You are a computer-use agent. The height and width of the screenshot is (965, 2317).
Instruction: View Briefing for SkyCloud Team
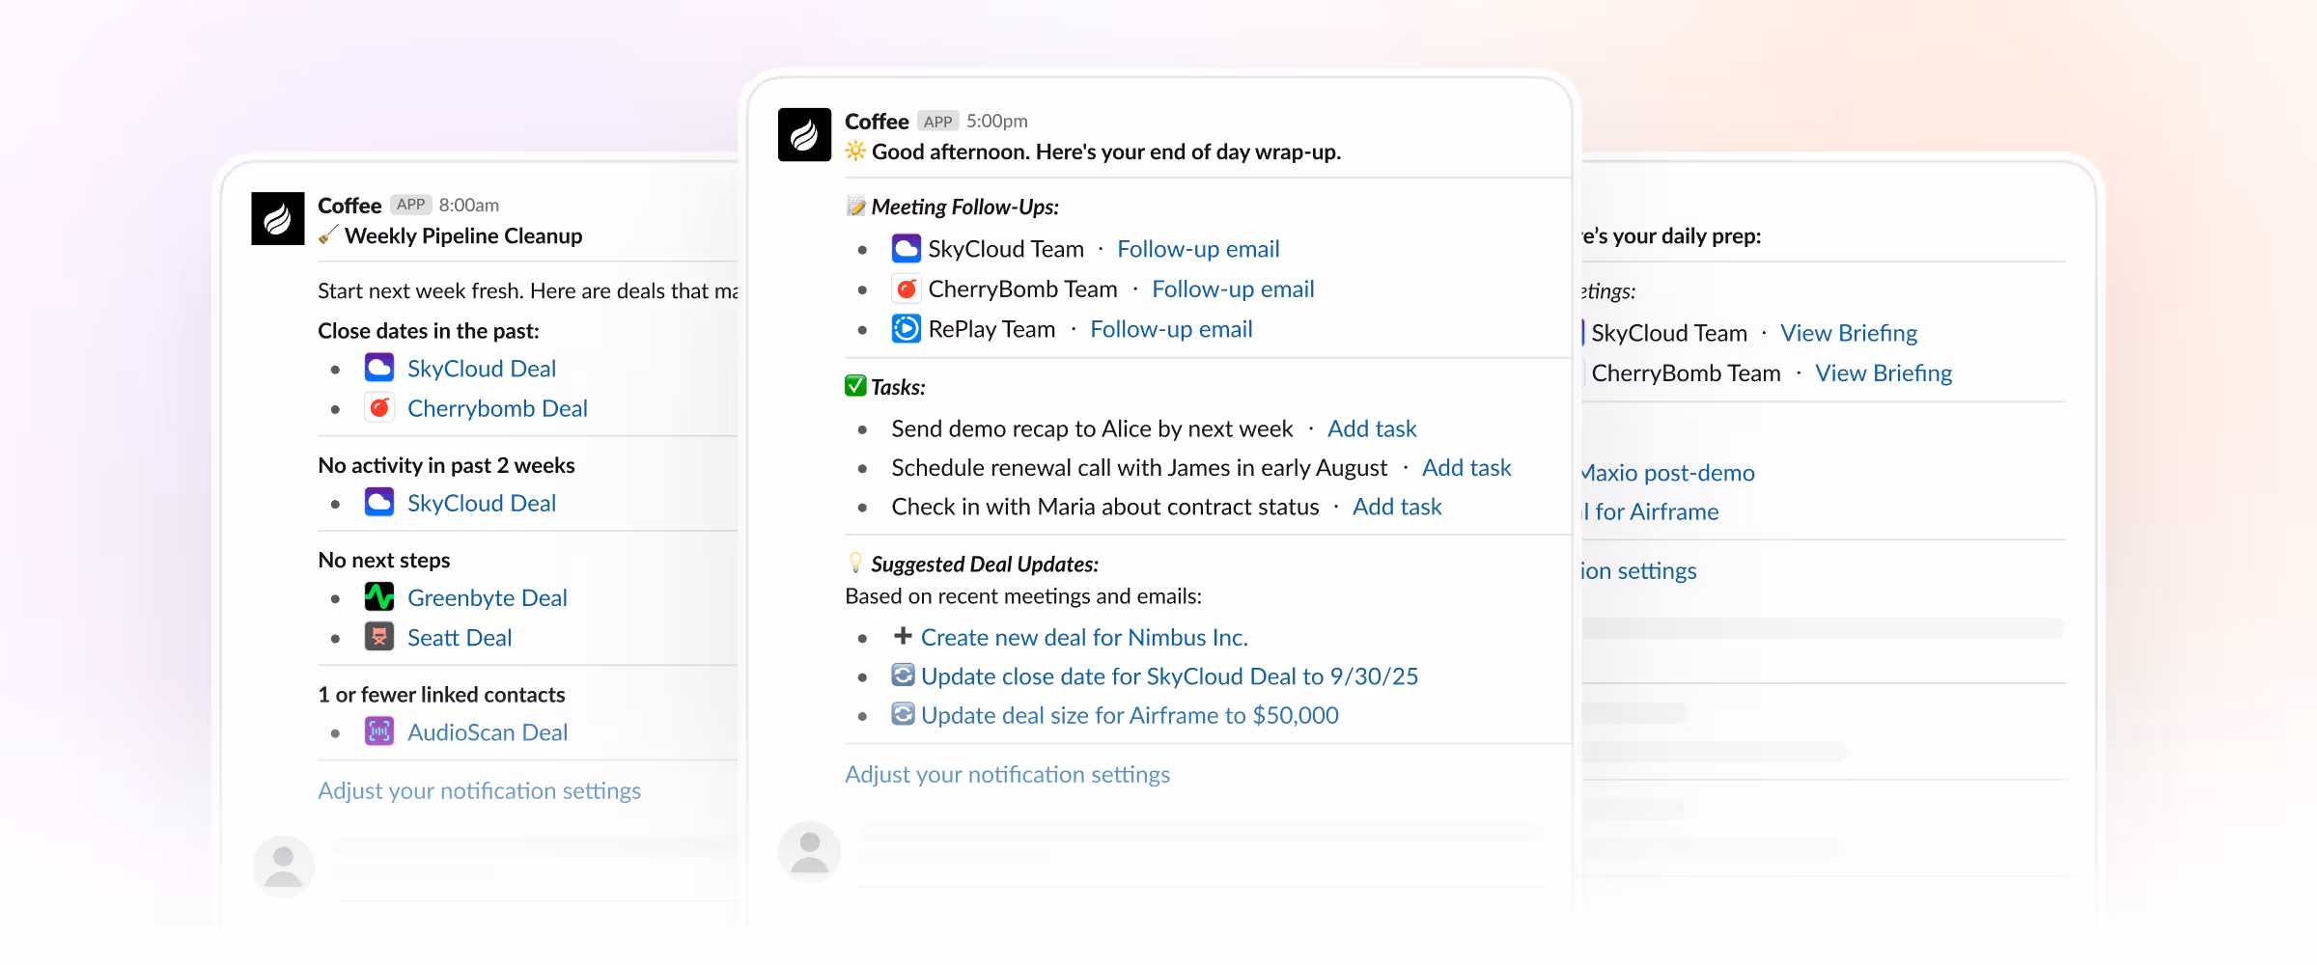1849,333
